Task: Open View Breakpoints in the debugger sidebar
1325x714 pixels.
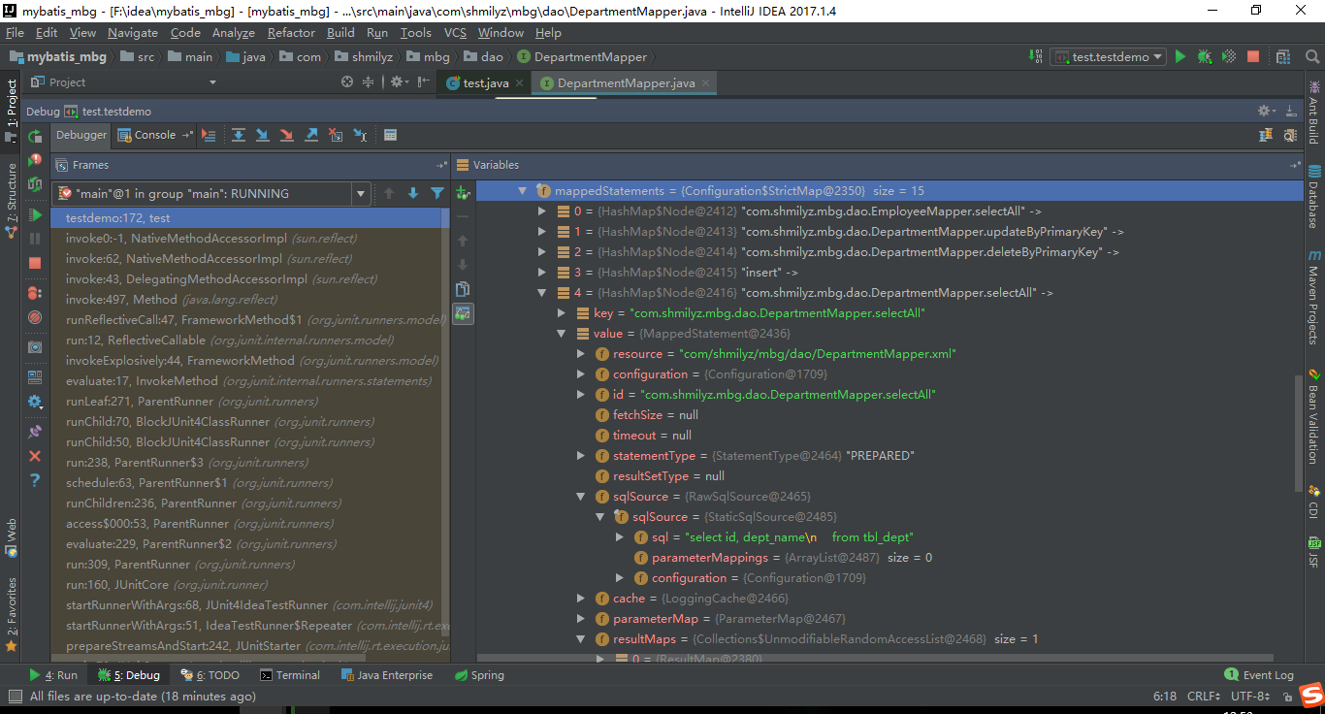Action: coord(35,291)
